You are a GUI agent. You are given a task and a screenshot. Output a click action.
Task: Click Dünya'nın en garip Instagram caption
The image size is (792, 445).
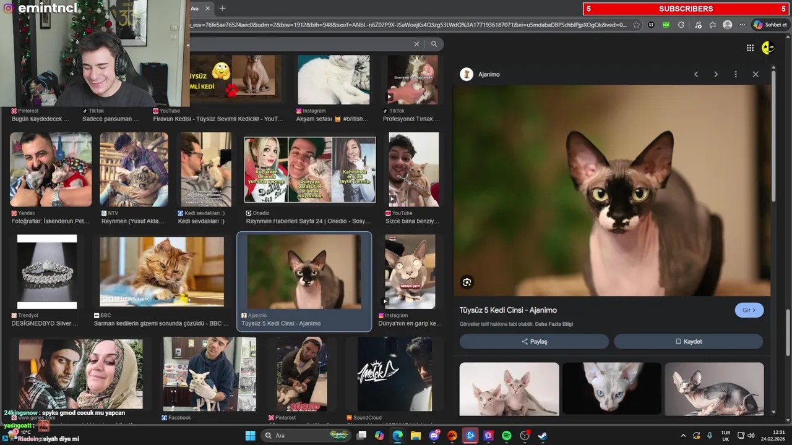(410, 323)
